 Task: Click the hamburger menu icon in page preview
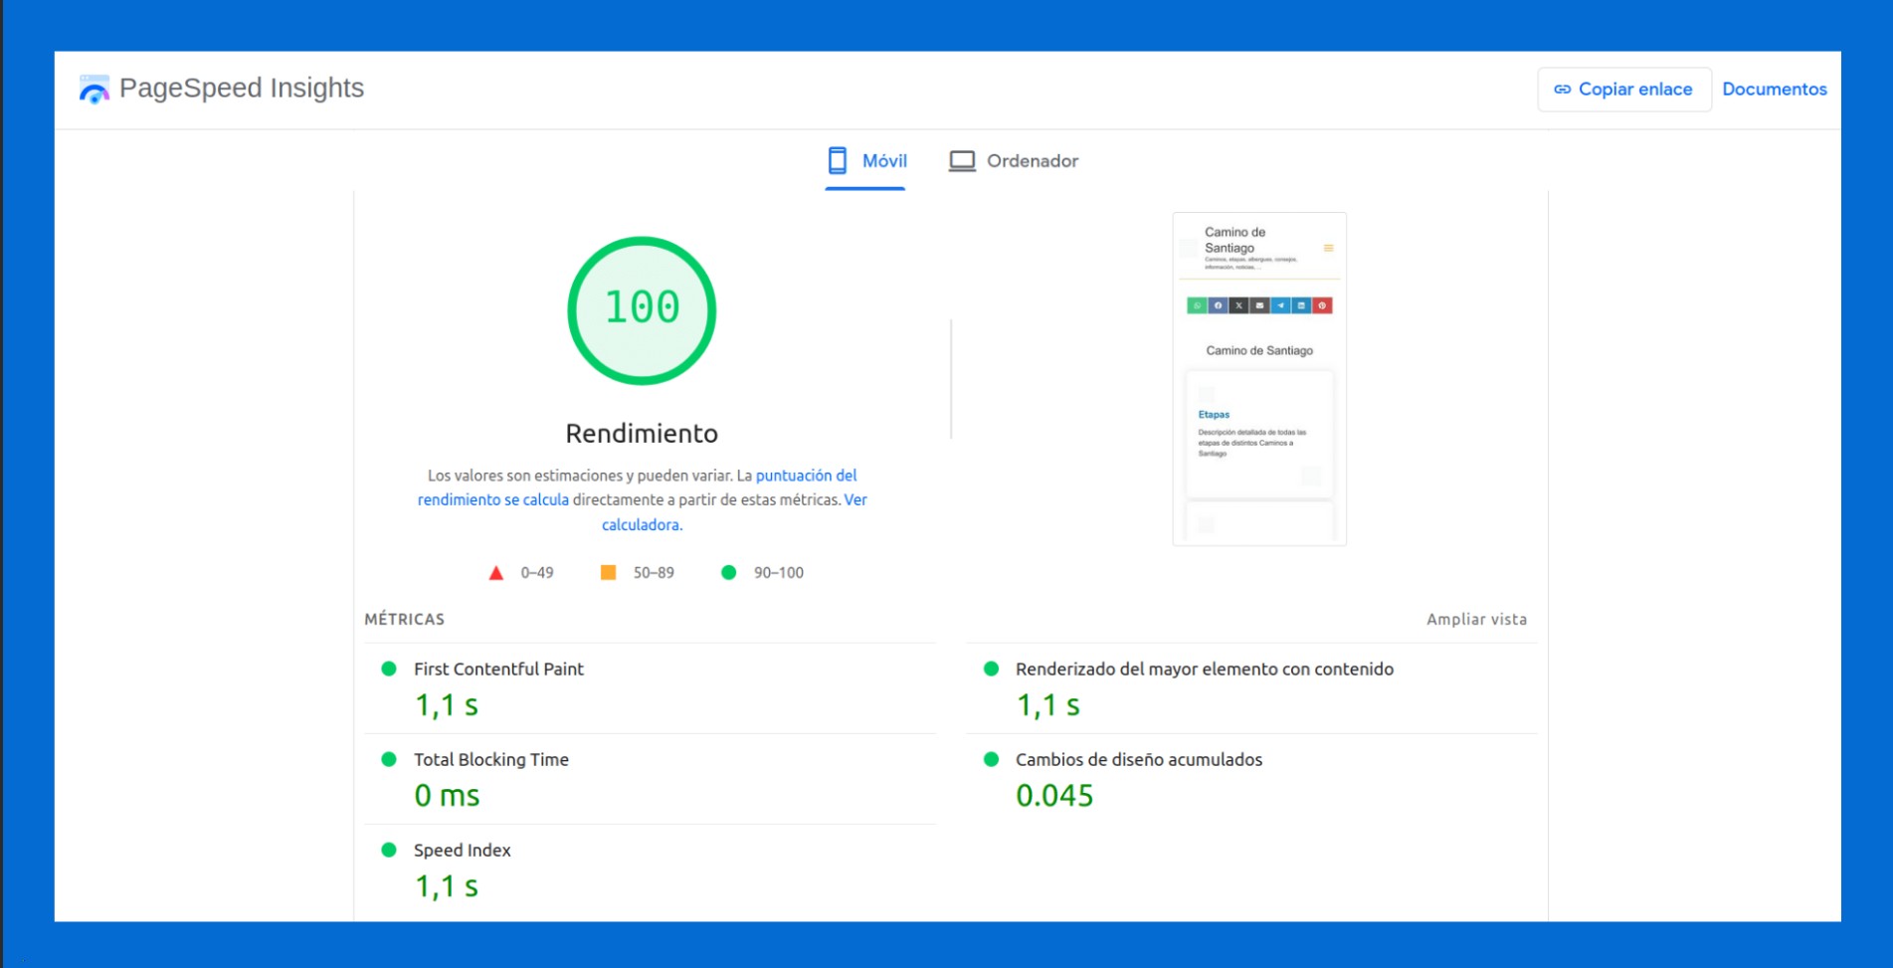(x=1328, y=248)
